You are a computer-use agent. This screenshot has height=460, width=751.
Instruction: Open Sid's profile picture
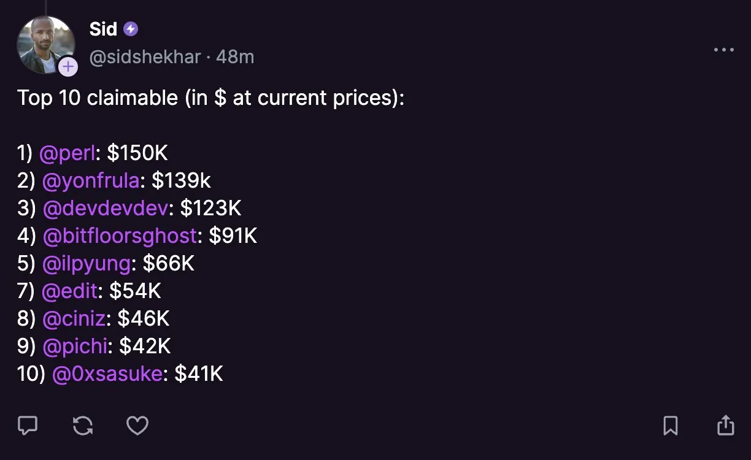(46, 45)
